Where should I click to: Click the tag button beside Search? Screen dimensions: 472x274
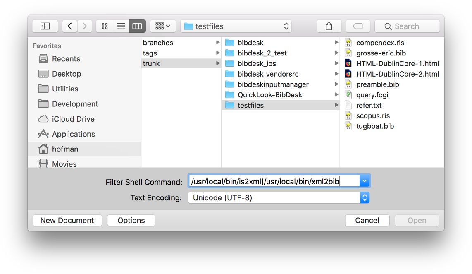click(x=358, y=26)
